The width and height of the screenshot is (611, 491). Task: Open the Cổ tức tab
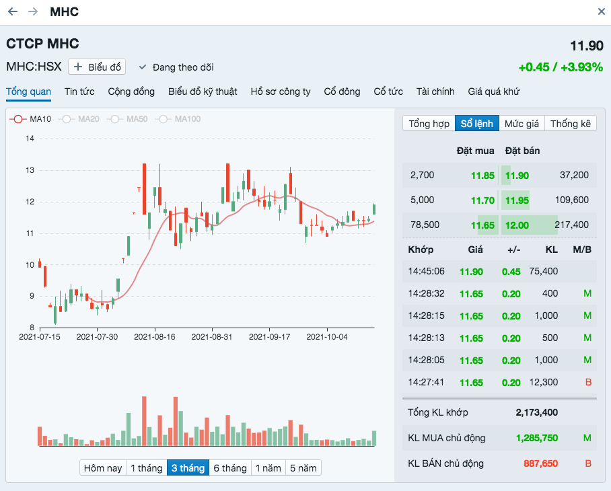tap(388, 91)
